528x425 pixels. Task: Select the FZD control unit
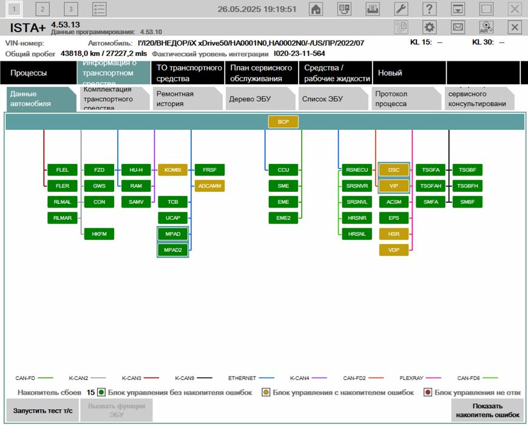[x=99, y=170]
